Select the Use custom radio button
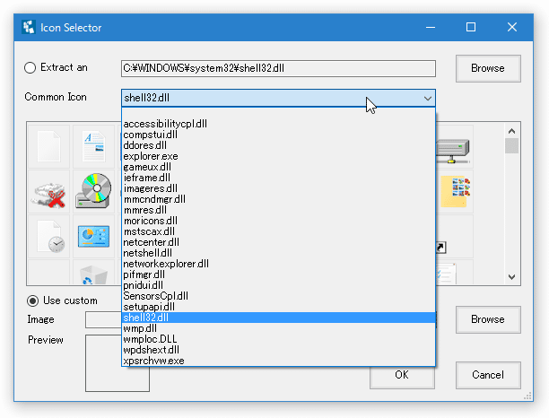This screenshot has width=549, height=418. pyautogui.click(x=32, y=300)
